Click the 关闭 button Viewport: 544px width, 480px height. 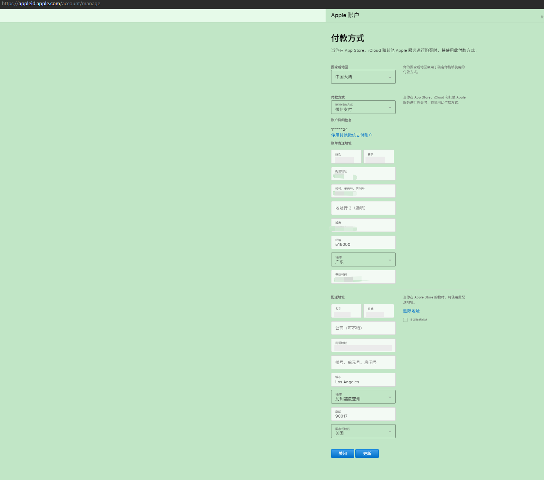pyautogui.click(x=342, y=454)
